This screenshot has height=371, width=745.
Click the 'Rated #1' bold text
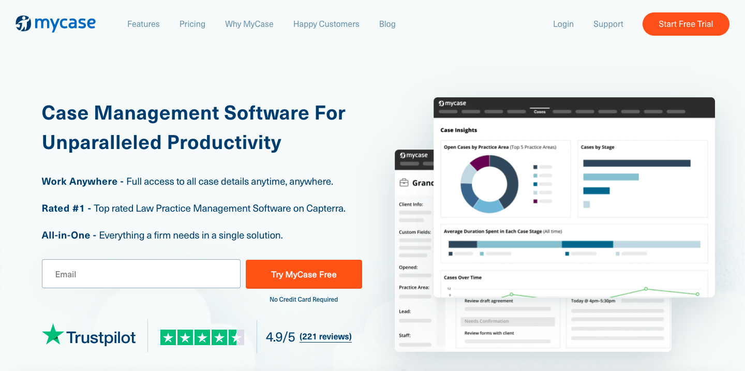(x=63, y=209)
